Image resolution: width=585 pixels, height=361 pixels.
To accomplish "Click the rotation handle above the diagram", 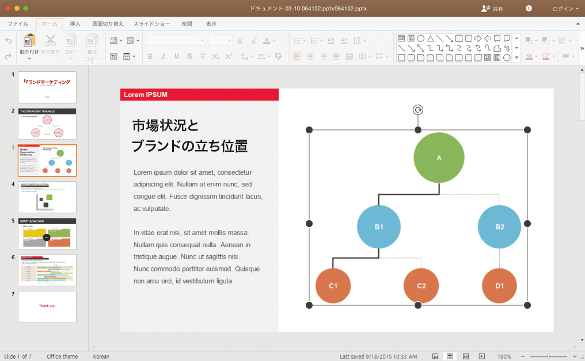I will (418, 110).
